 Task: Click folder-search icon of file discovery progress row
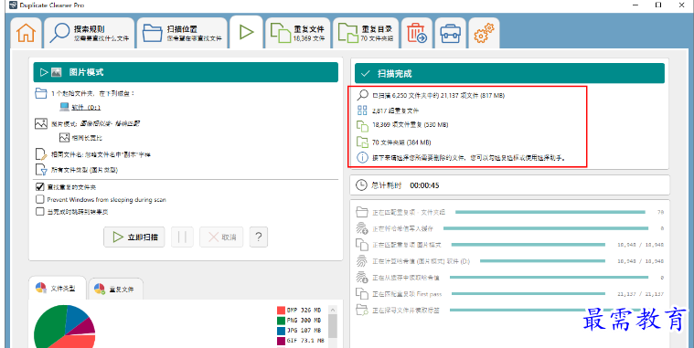click(362, 310)
